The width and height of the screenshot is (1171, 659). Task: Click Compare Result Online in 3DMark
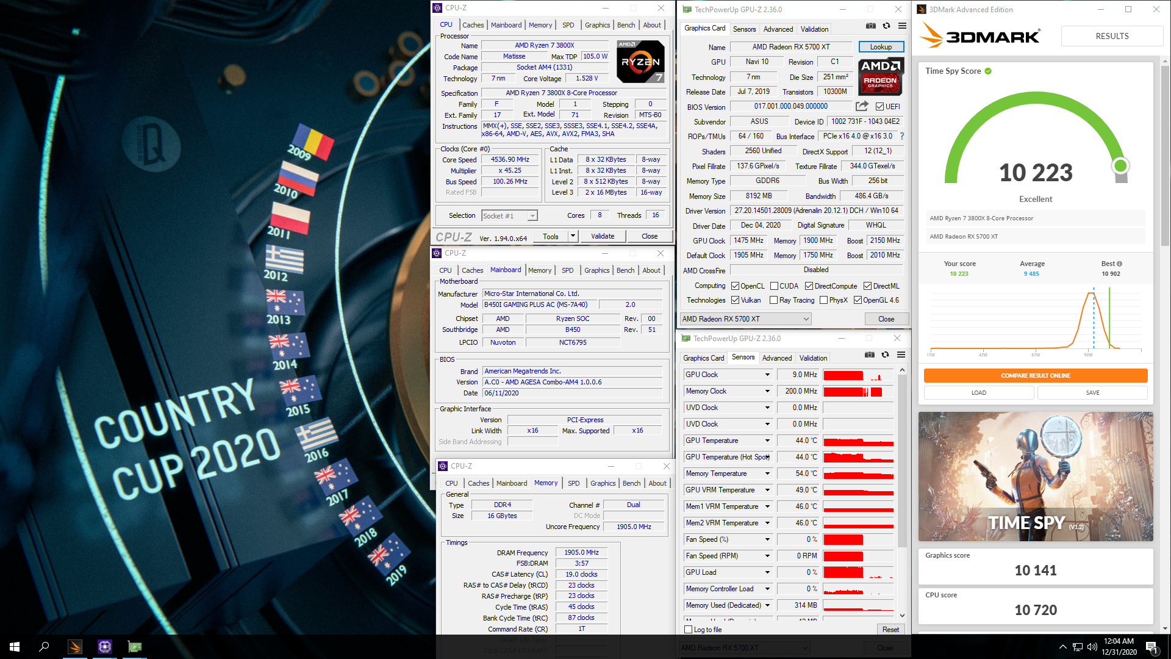1036,375
